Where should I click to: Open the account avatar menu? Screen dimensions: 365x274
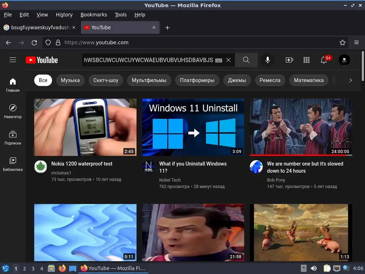click(344, 60)
